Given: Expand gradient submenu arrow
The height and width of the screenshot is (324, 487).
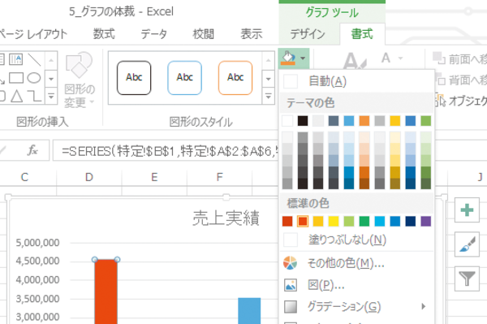Looking at the screenshot, I should tap(424, 307).
